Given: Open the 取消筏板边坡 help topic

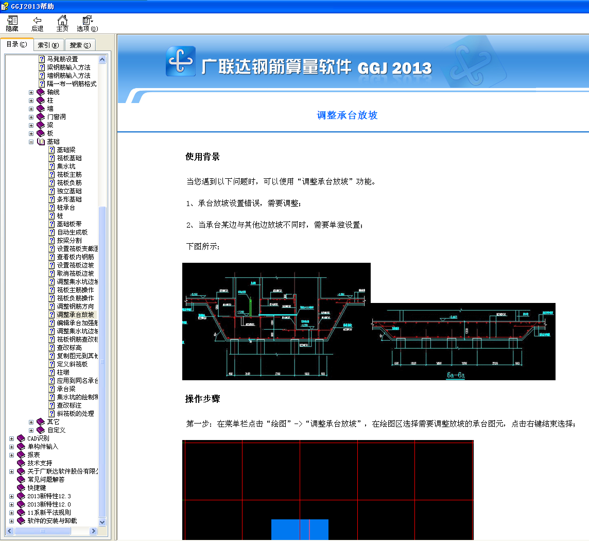Looking at the screenshot, I should point(76,274).
